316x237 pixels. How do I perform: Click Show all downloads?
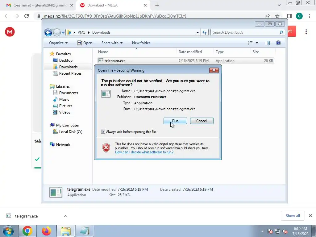(293, 216)
